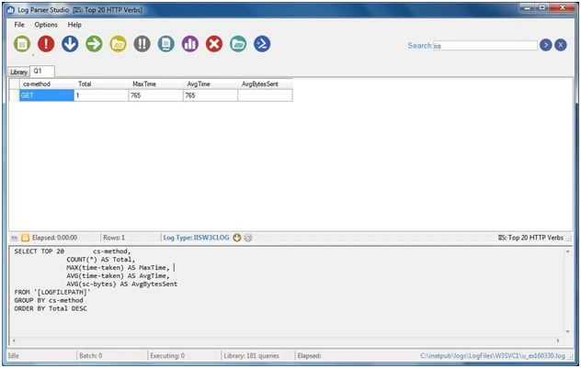Viewport: 581px width, 368px height.
Task: Click inside the Search input field
Action: (x=485, y=46)
